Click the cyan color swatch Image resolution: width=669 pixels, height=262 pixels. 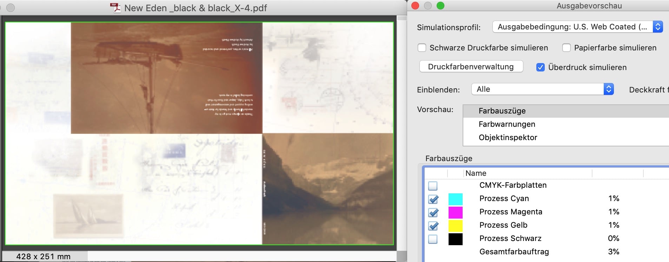[x=455, y=199]
